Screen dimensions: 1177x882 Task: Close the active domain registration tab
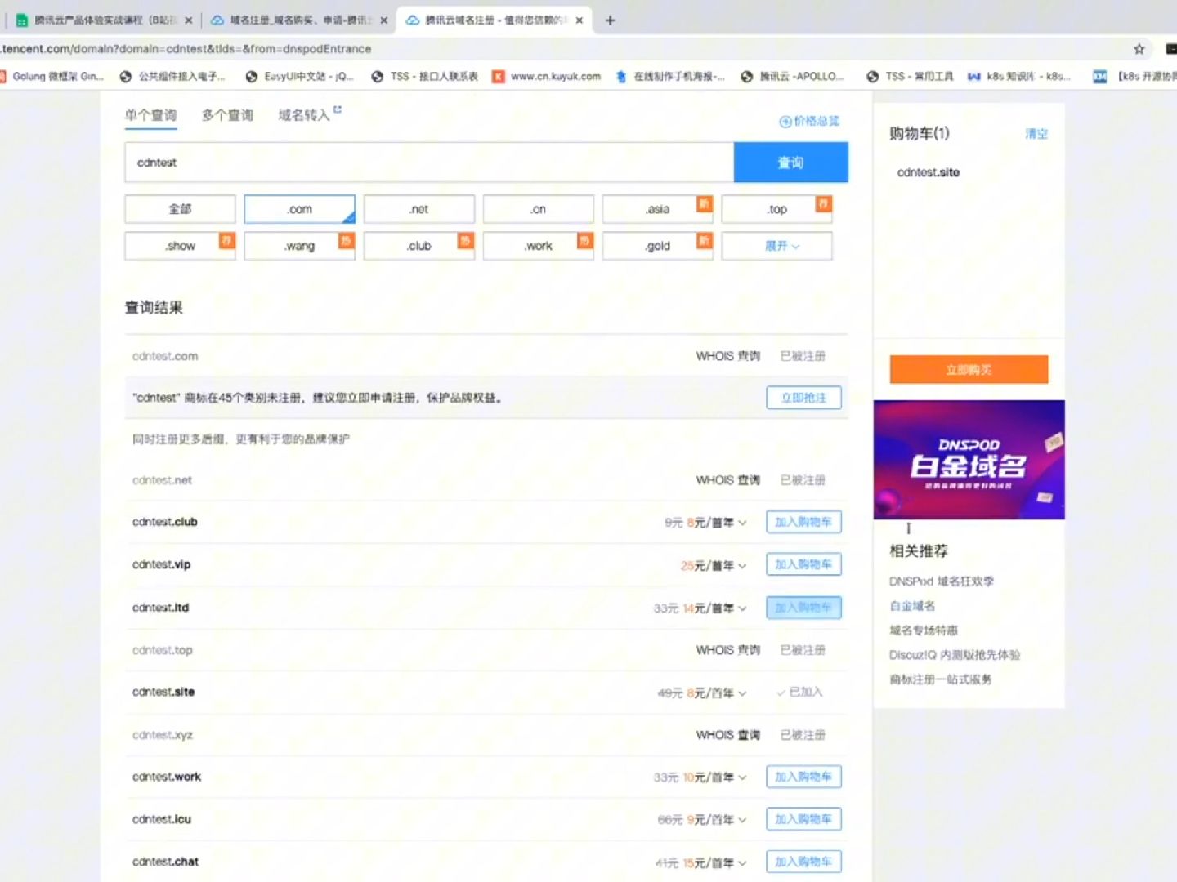click(x=579, y=20)
